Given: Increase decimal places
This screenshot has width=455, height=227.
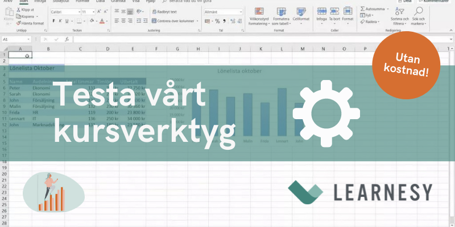Looking at the screenshot, I should click(x=233, y=21).
